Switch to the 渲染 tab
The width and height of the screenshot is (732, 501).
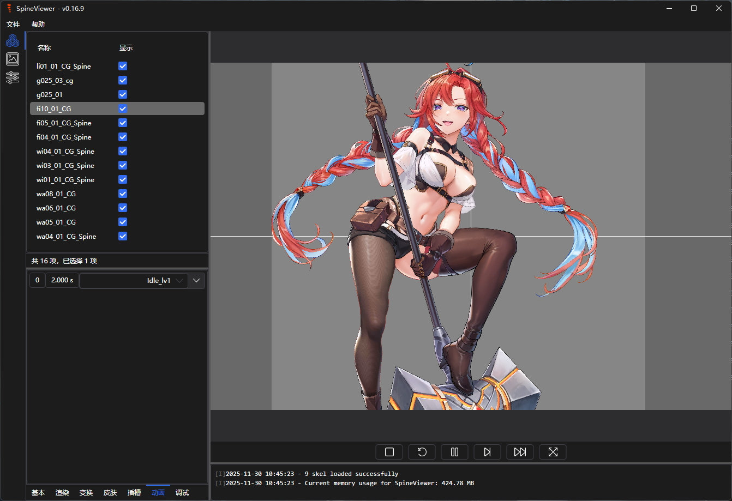click(x=62, y=493)
